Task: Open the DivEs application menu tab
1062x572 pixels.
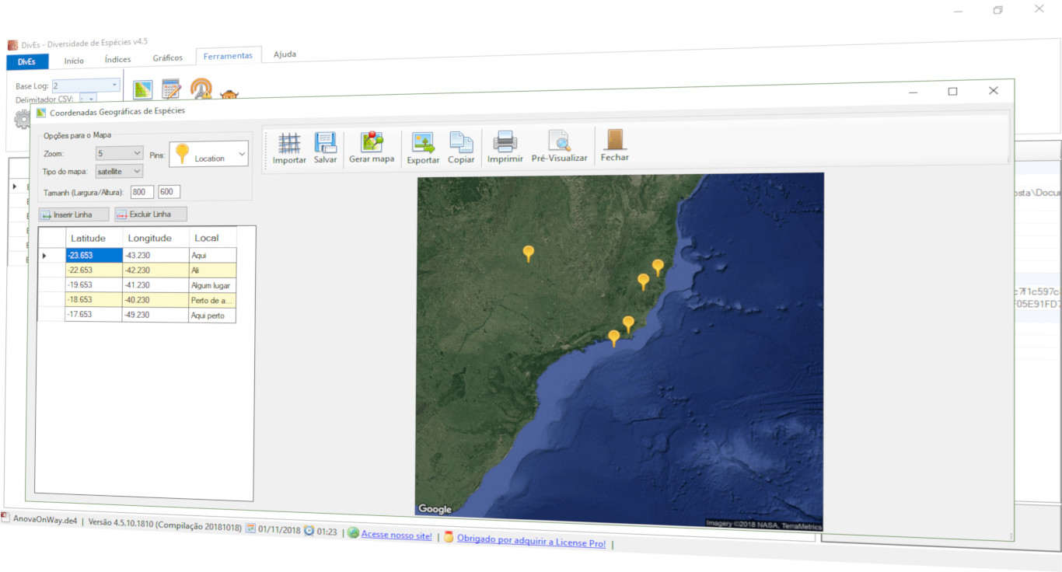Action: (x=27, y=61)
